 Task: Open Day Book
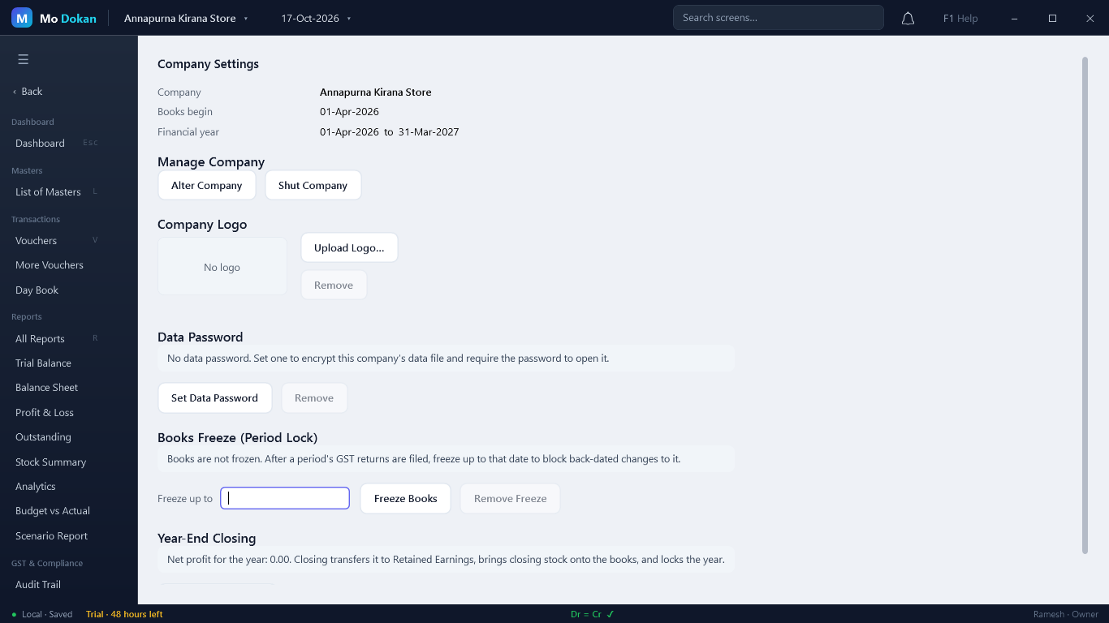tap(56, 290)
